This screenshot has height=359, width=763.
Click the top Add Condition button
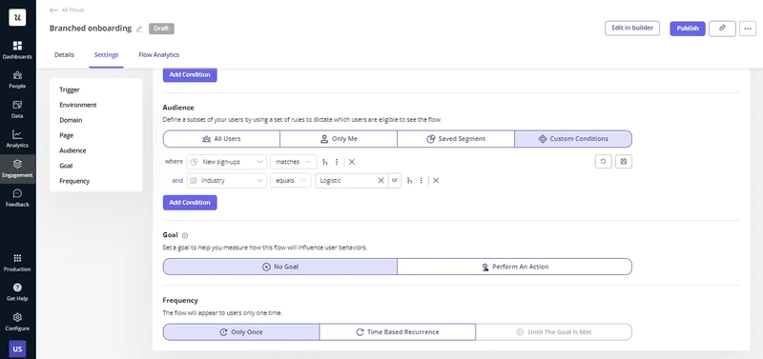tap(190, 75)
